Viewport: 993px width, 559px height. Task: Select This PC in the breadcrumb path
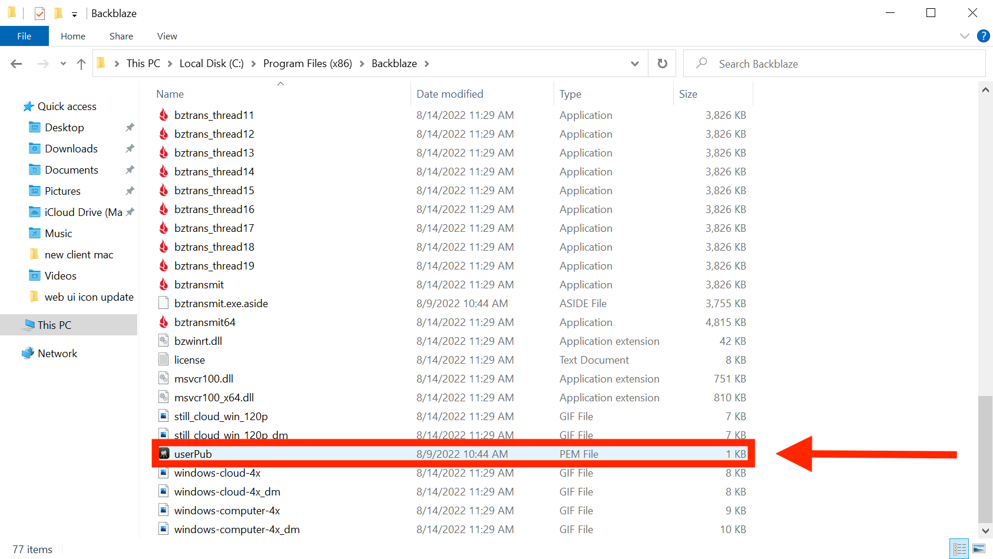point(143,64)
